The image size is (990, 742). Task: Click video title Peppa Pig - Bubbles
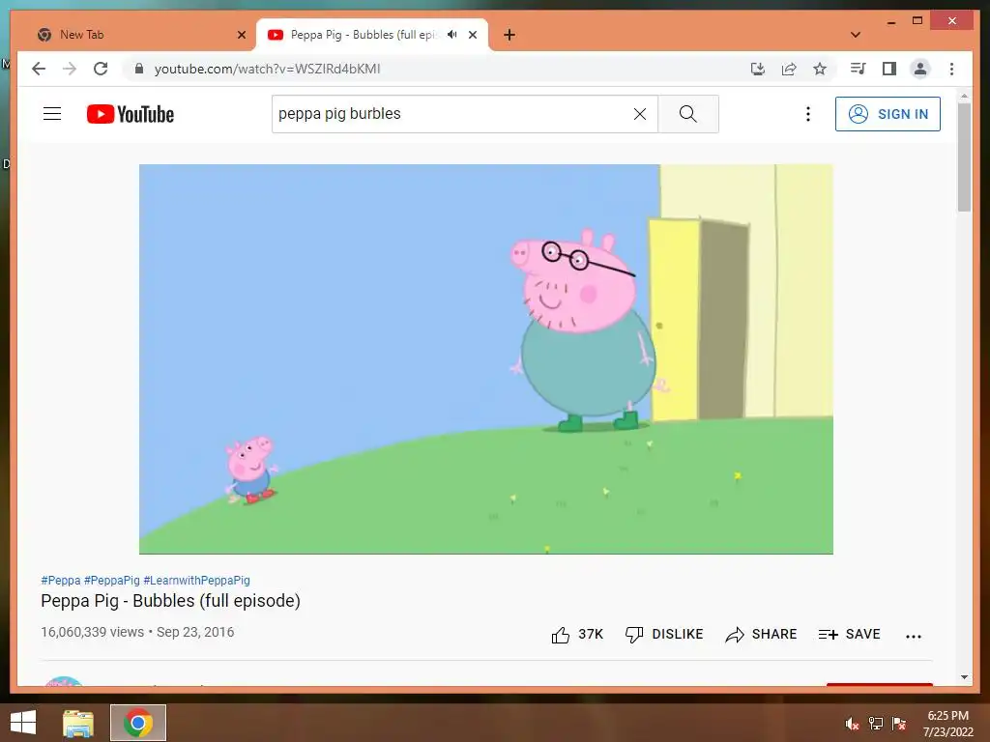[x=170, y=601]
